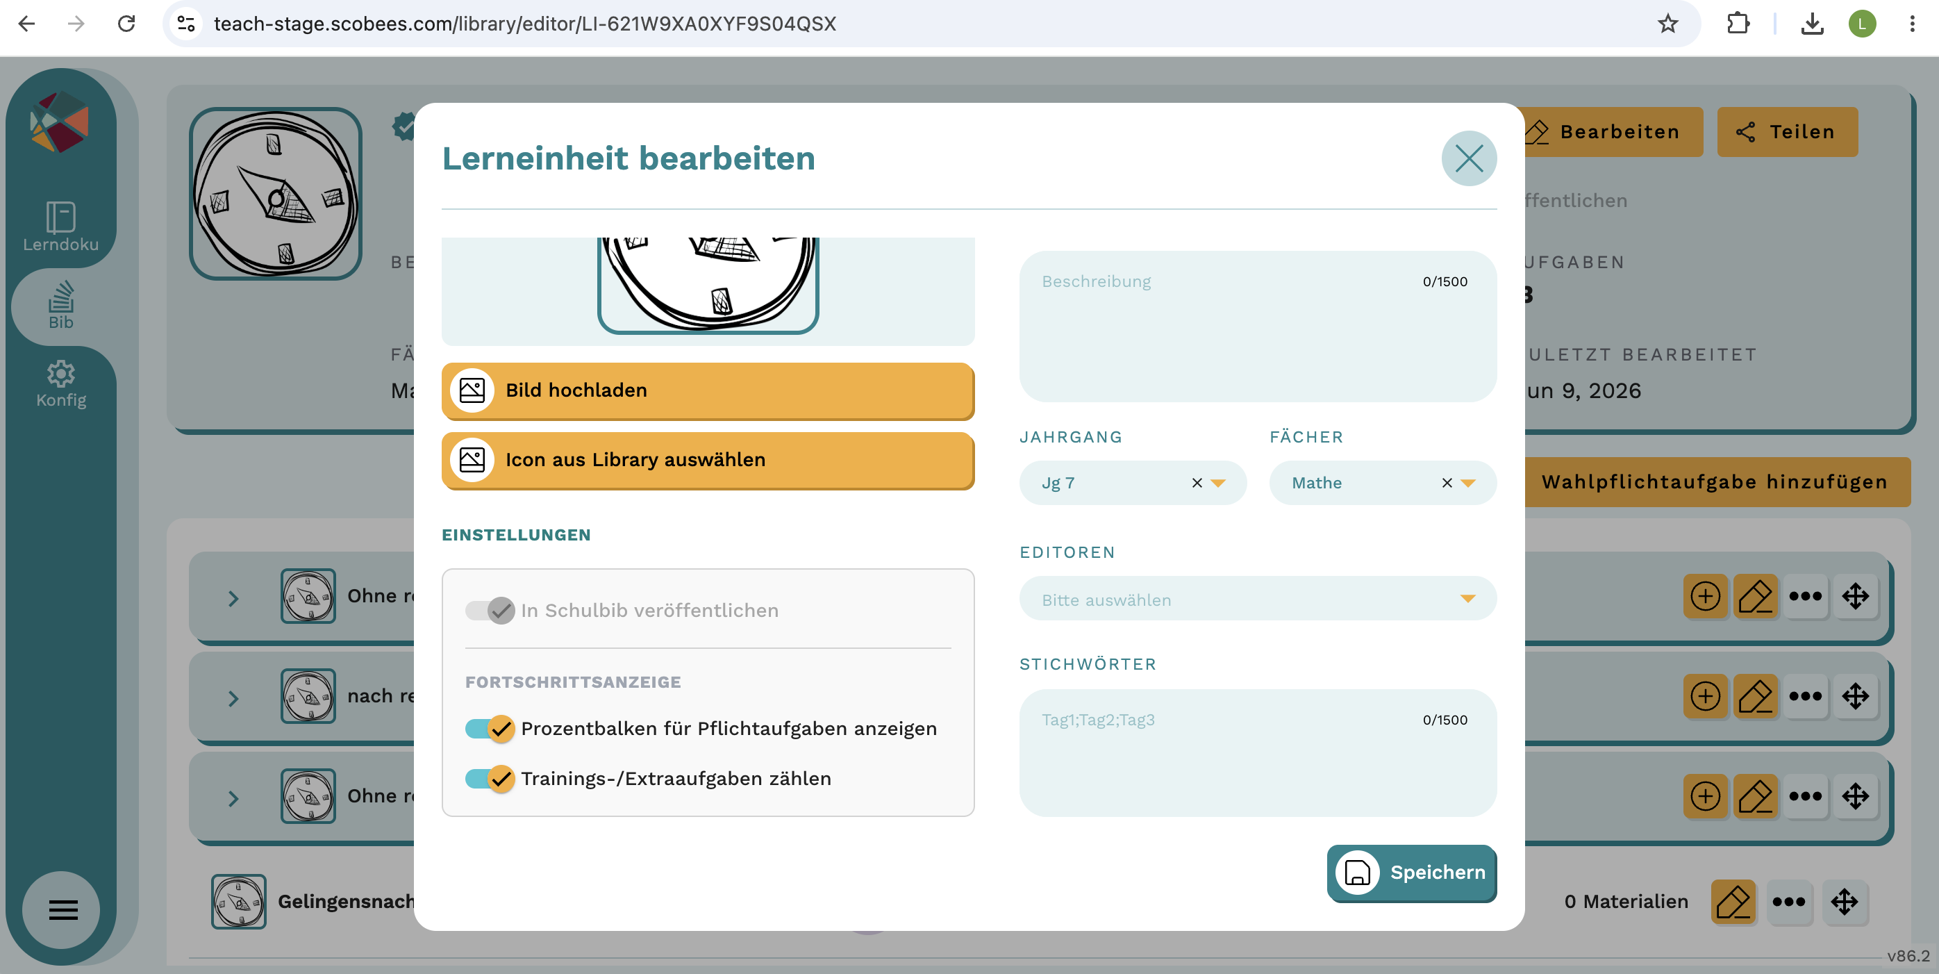Clear the Jg 7 Jahrgang selection
The height and width of the screenshot is (974, 1939).
tap(1197, 482)
